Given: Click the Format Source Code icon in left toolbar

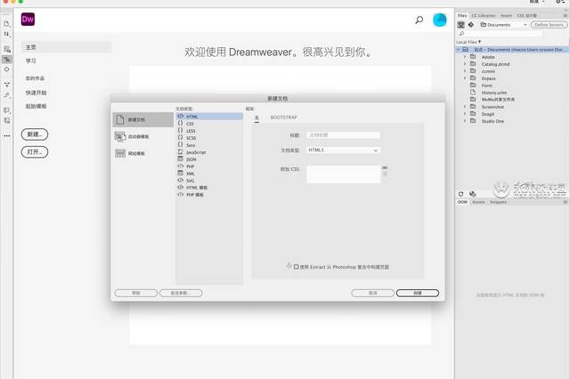Looking at the screenshot, I should pos(7,95).
